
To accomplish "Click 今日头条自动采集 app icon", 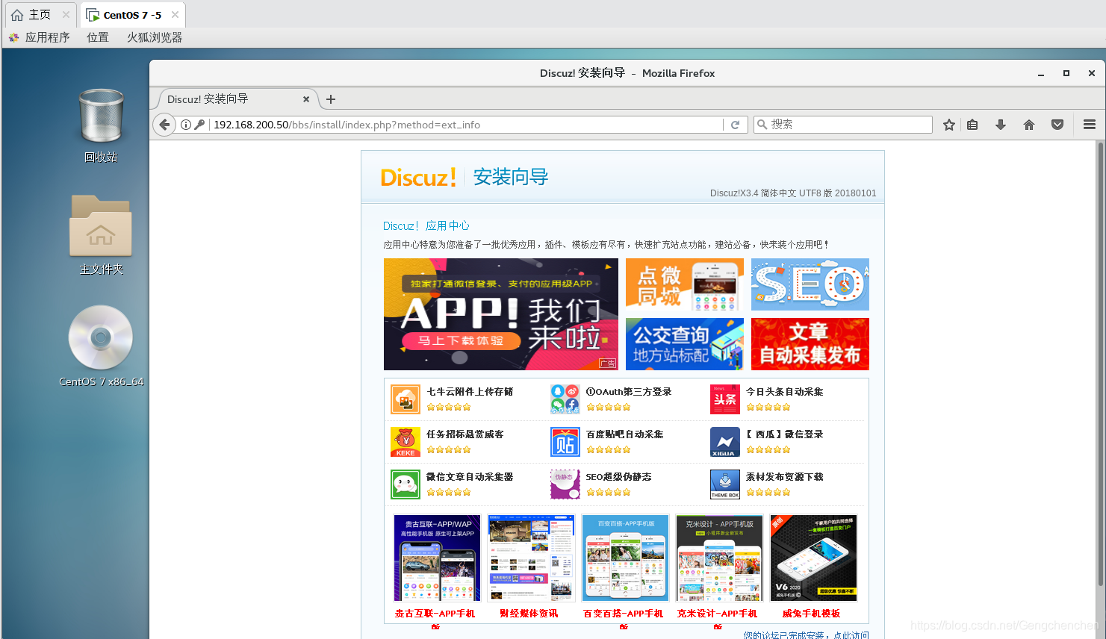I will [x=724, y=399].
